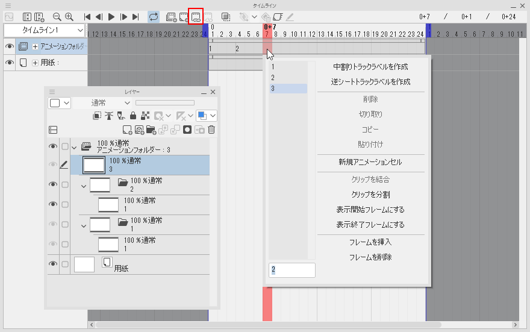Screen dimensions: 530x332
Task: Select cel 2 in the popup list
Action: pos(288,78)
